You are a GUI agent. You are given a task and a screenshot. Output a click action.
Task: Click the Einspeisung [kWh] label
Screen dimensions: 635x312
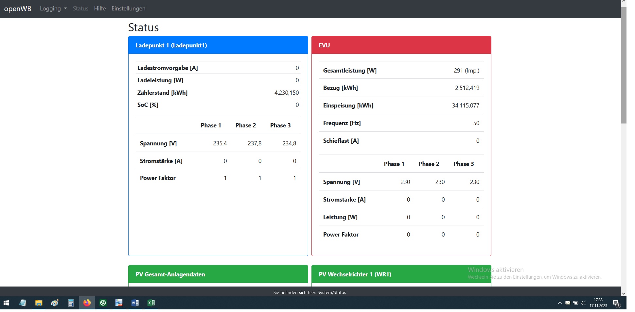click(x=348, y=106)
